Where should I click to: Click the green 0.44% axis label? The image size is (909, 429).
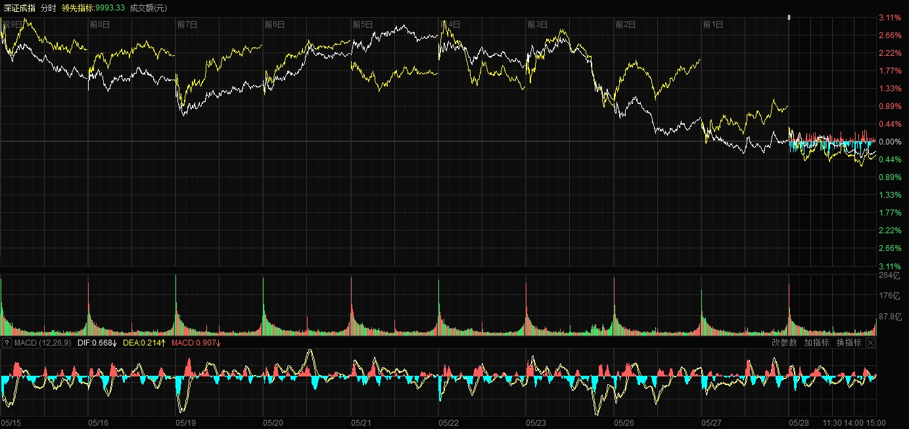[x=889, y=160]
